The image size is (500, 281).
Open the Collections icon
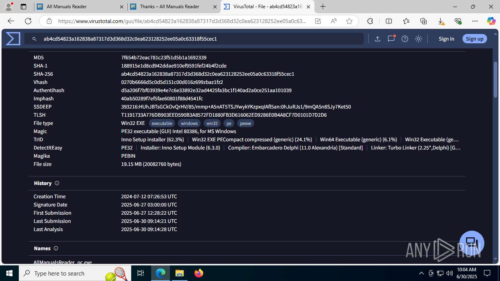point(423,21)
